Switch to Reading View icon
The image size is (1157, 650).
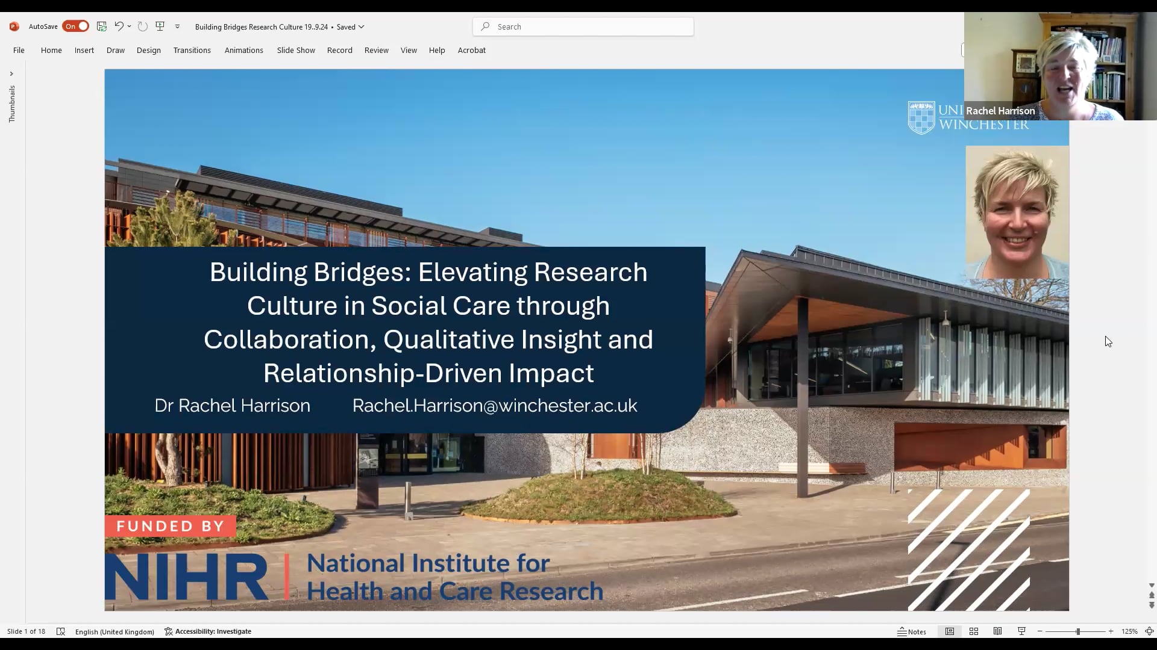pos(998,631)
